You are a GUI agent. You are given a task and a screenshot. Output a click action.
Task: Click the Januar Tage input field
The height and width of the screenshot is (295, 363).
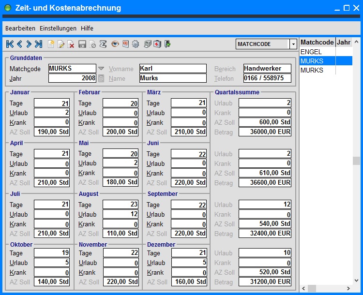[x=52, y=103]
